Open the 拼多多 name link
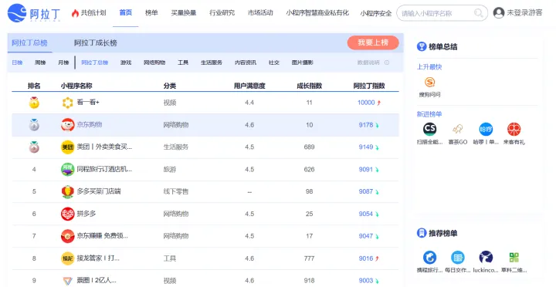The width and height of the screenshot is (556, 287). pos(86,214)
